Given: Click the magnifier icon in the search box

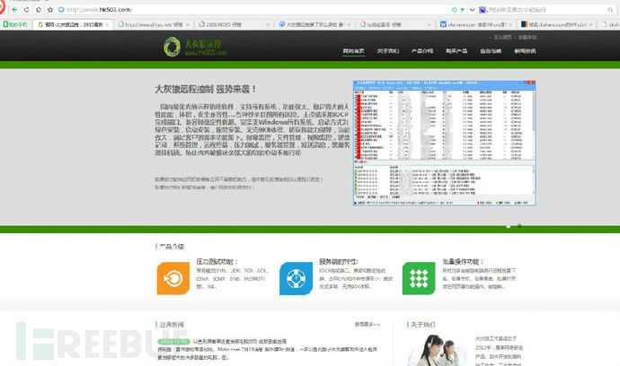Looking at the screenshot, I should click(x=610, y=10).
